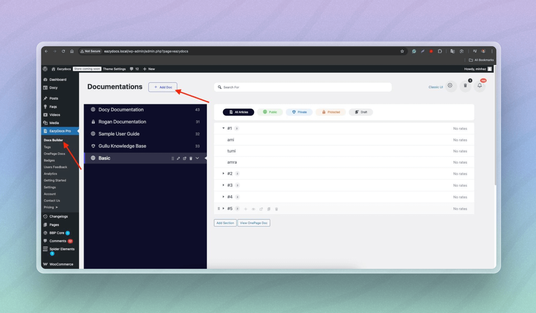Duplicate section #5 with the copy icon

click(x=269, y=209)
